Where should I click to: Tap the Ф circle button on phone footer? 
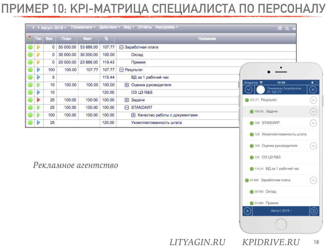coord(247,211)
